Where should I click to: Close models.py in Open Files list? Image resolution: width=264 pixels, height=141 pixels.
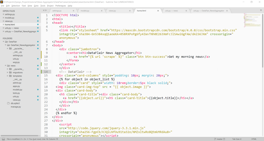coord(3,18)
